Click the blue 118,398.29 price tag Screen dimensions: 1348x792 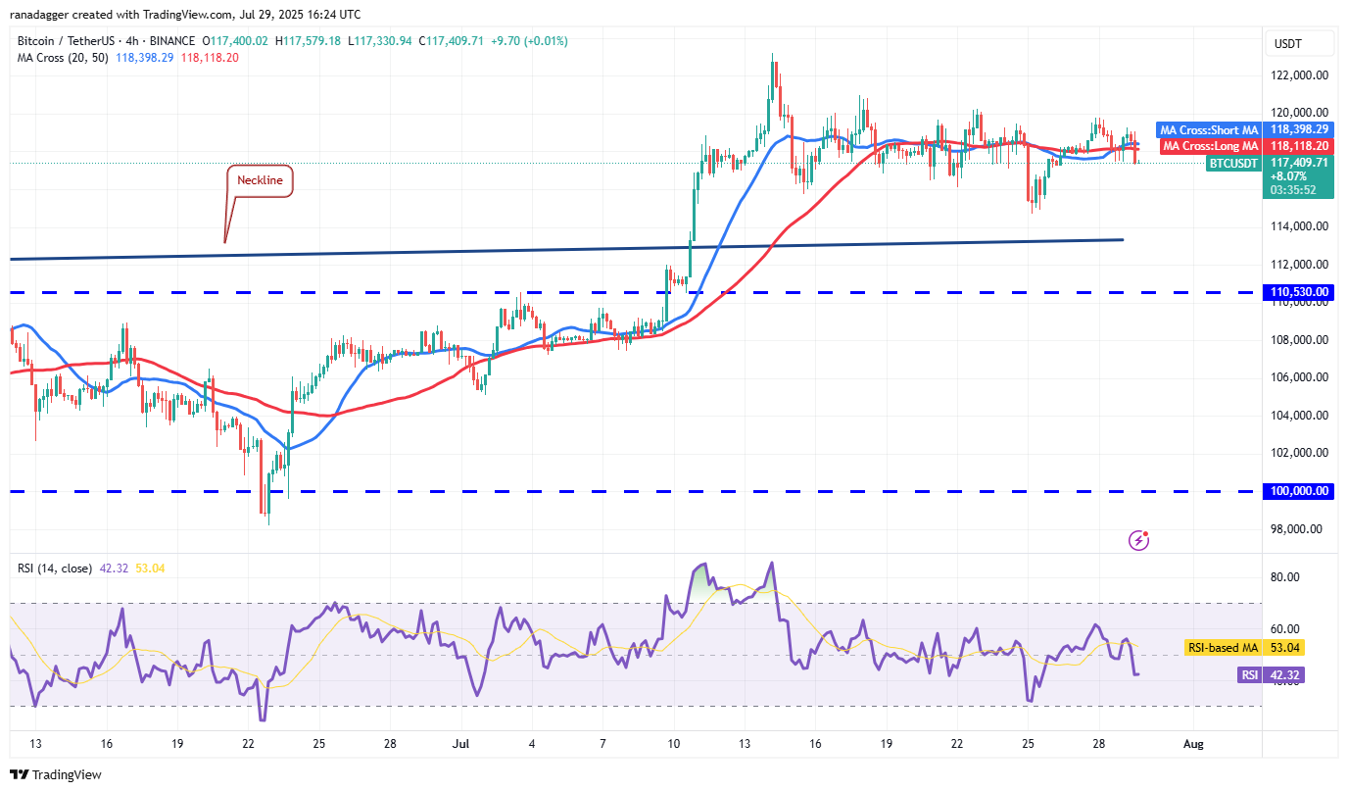click(1299, 129)
